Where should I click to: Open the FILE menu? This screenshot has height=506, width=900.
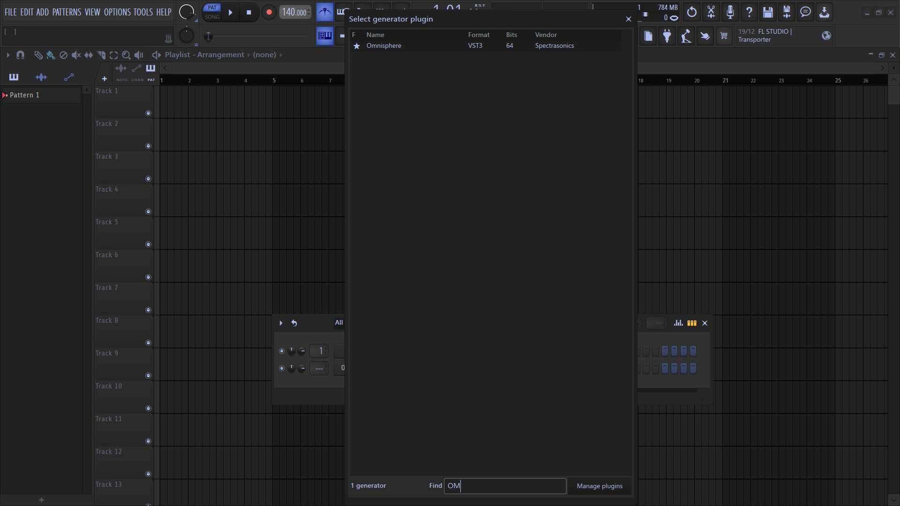10,12
